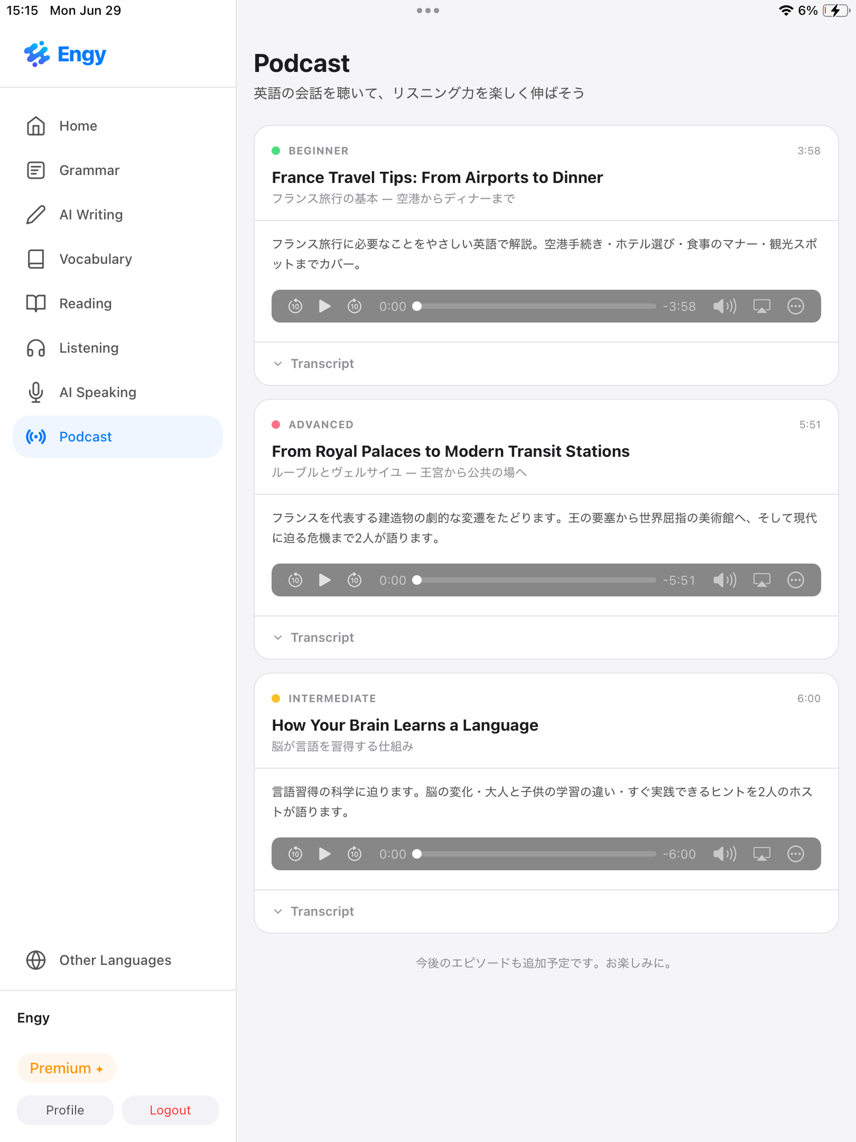
Task: Expand Transcript for Royal Palaces episode
Action: pyautogui.click(x=313, y=637)
